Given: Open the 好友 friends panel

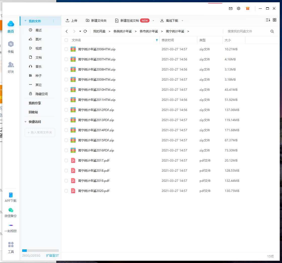Looking at the screenshot, I should [x=11, y=68].
